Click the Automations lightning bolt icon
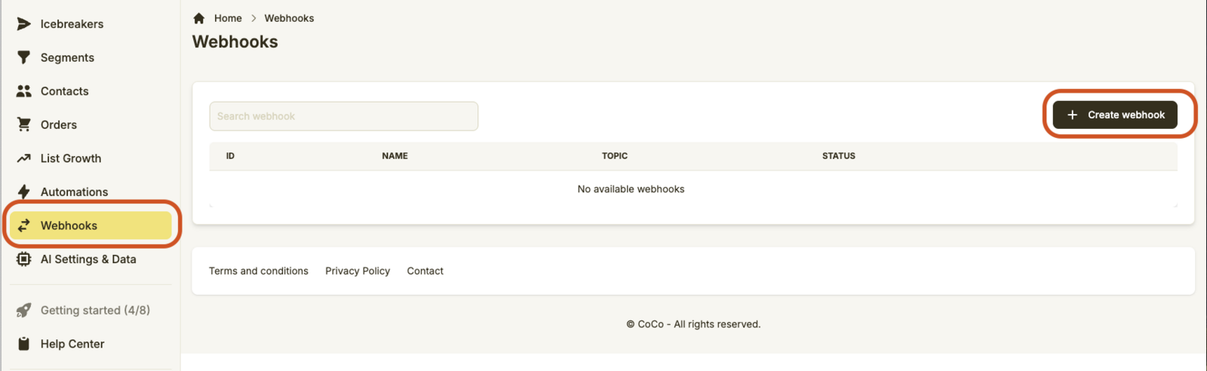The width and height of the screenshot is (1207, 371). coord(24,192)
